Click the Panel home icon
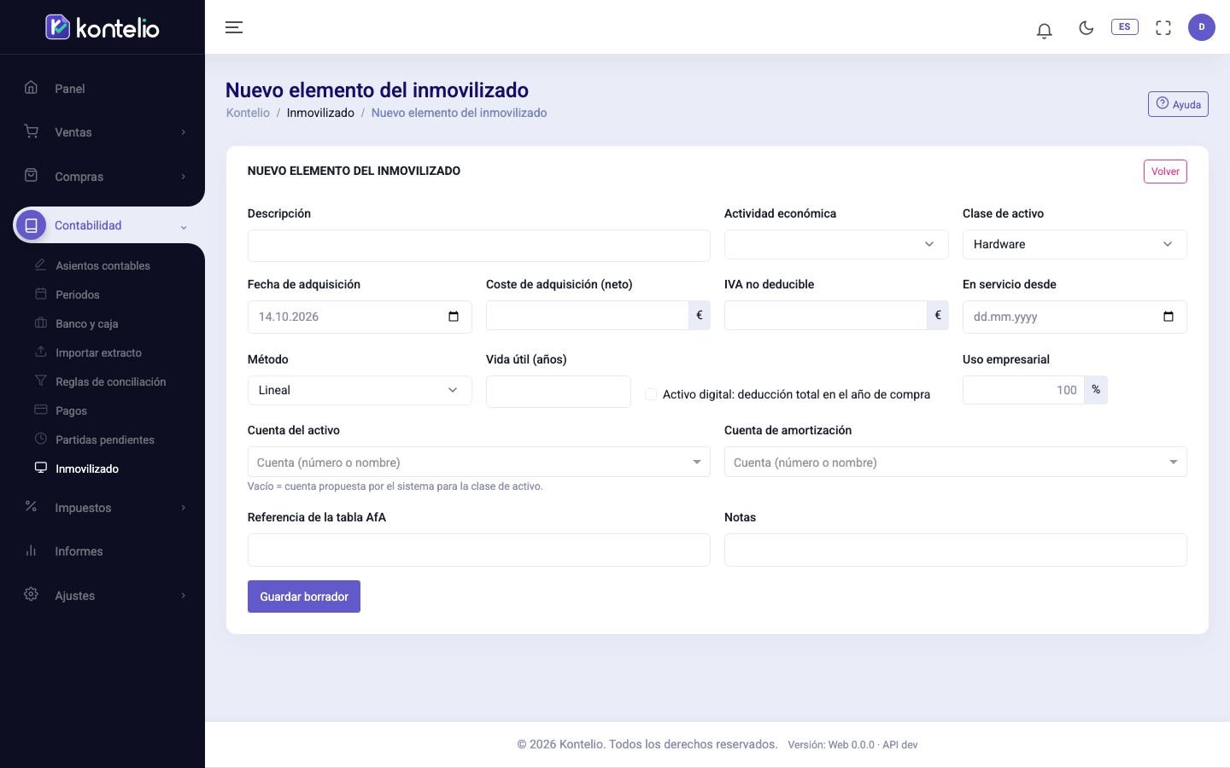The height and width of the screenshot is (768, 1230). pyautogui.click(x=31, y=87)
